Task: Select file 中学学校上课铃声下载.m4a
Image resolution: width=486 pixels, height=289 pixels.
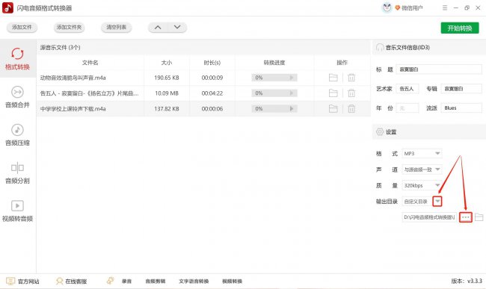Action: click(73, 108)
